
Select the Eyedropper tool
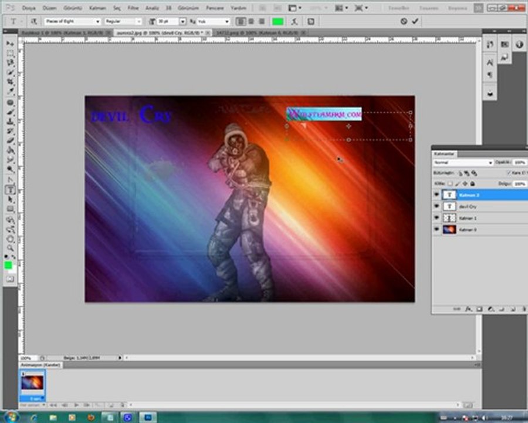10,91
